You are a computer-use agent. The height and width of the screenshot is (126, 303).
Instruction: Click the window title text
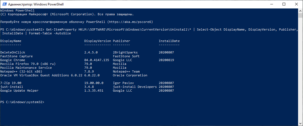tap(36, 4)
